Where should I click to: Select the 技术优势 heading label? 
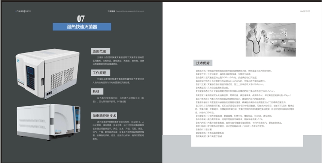point(203,63)
